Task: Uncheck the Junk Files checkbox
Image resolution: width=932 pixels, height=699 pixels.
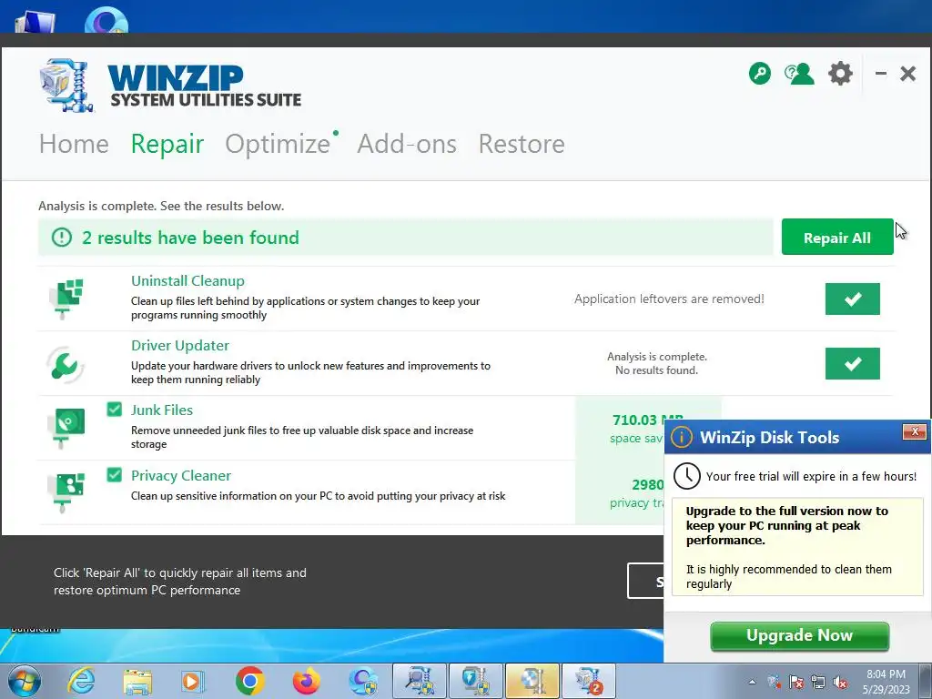Action: (114, 410)
